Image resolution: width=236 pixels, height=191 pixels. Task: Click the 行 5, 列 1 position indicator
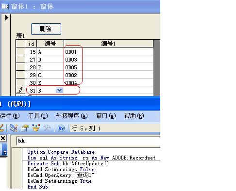(86, 128)
